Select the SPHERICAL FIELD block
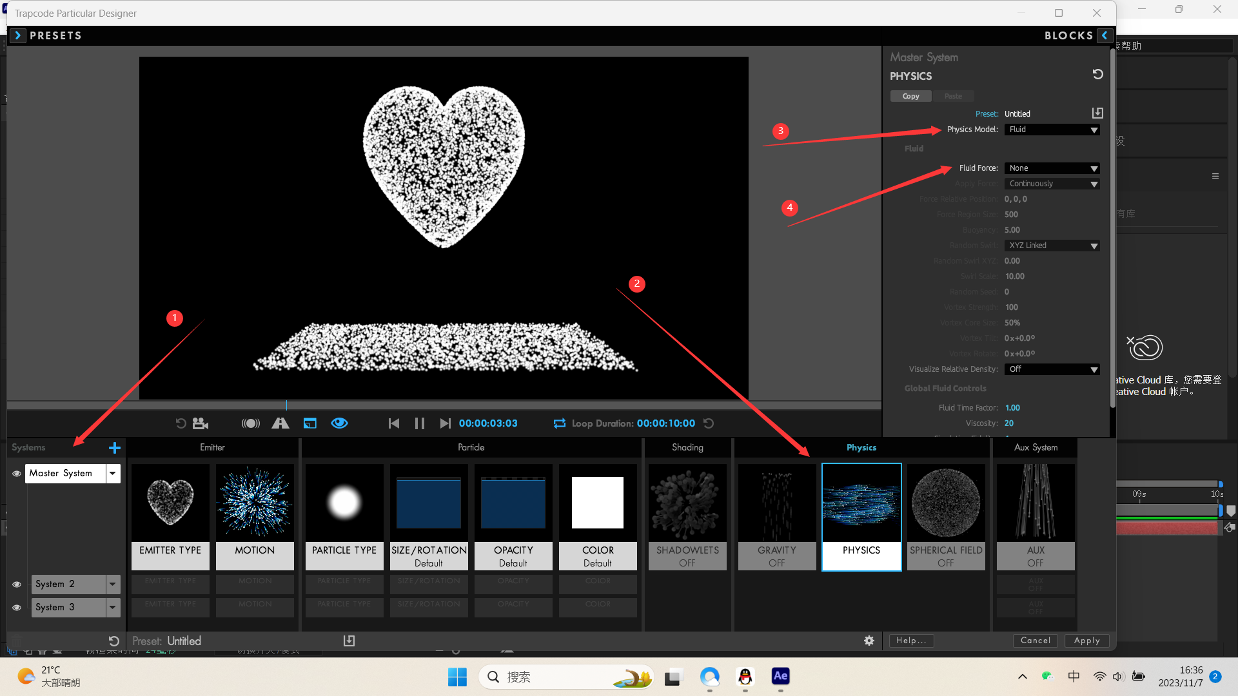 click(x=946, y=517)
